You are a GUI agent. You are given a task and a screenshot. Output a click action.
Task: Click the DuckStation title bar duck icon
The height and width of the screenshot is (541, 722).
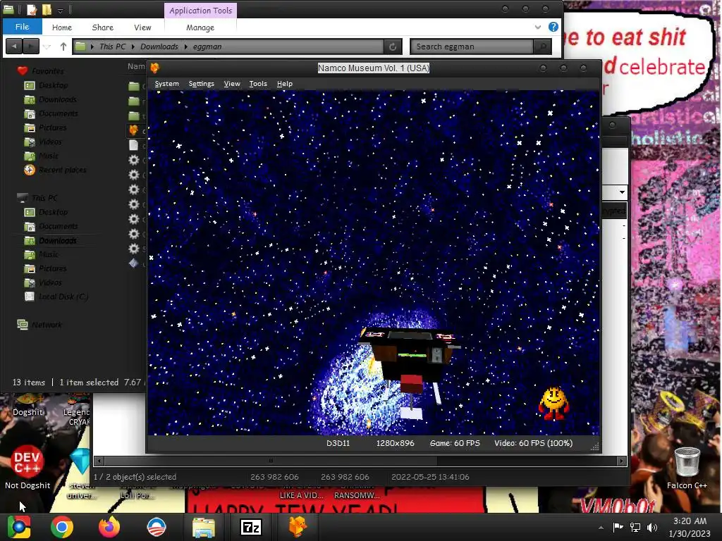(154, 68)
